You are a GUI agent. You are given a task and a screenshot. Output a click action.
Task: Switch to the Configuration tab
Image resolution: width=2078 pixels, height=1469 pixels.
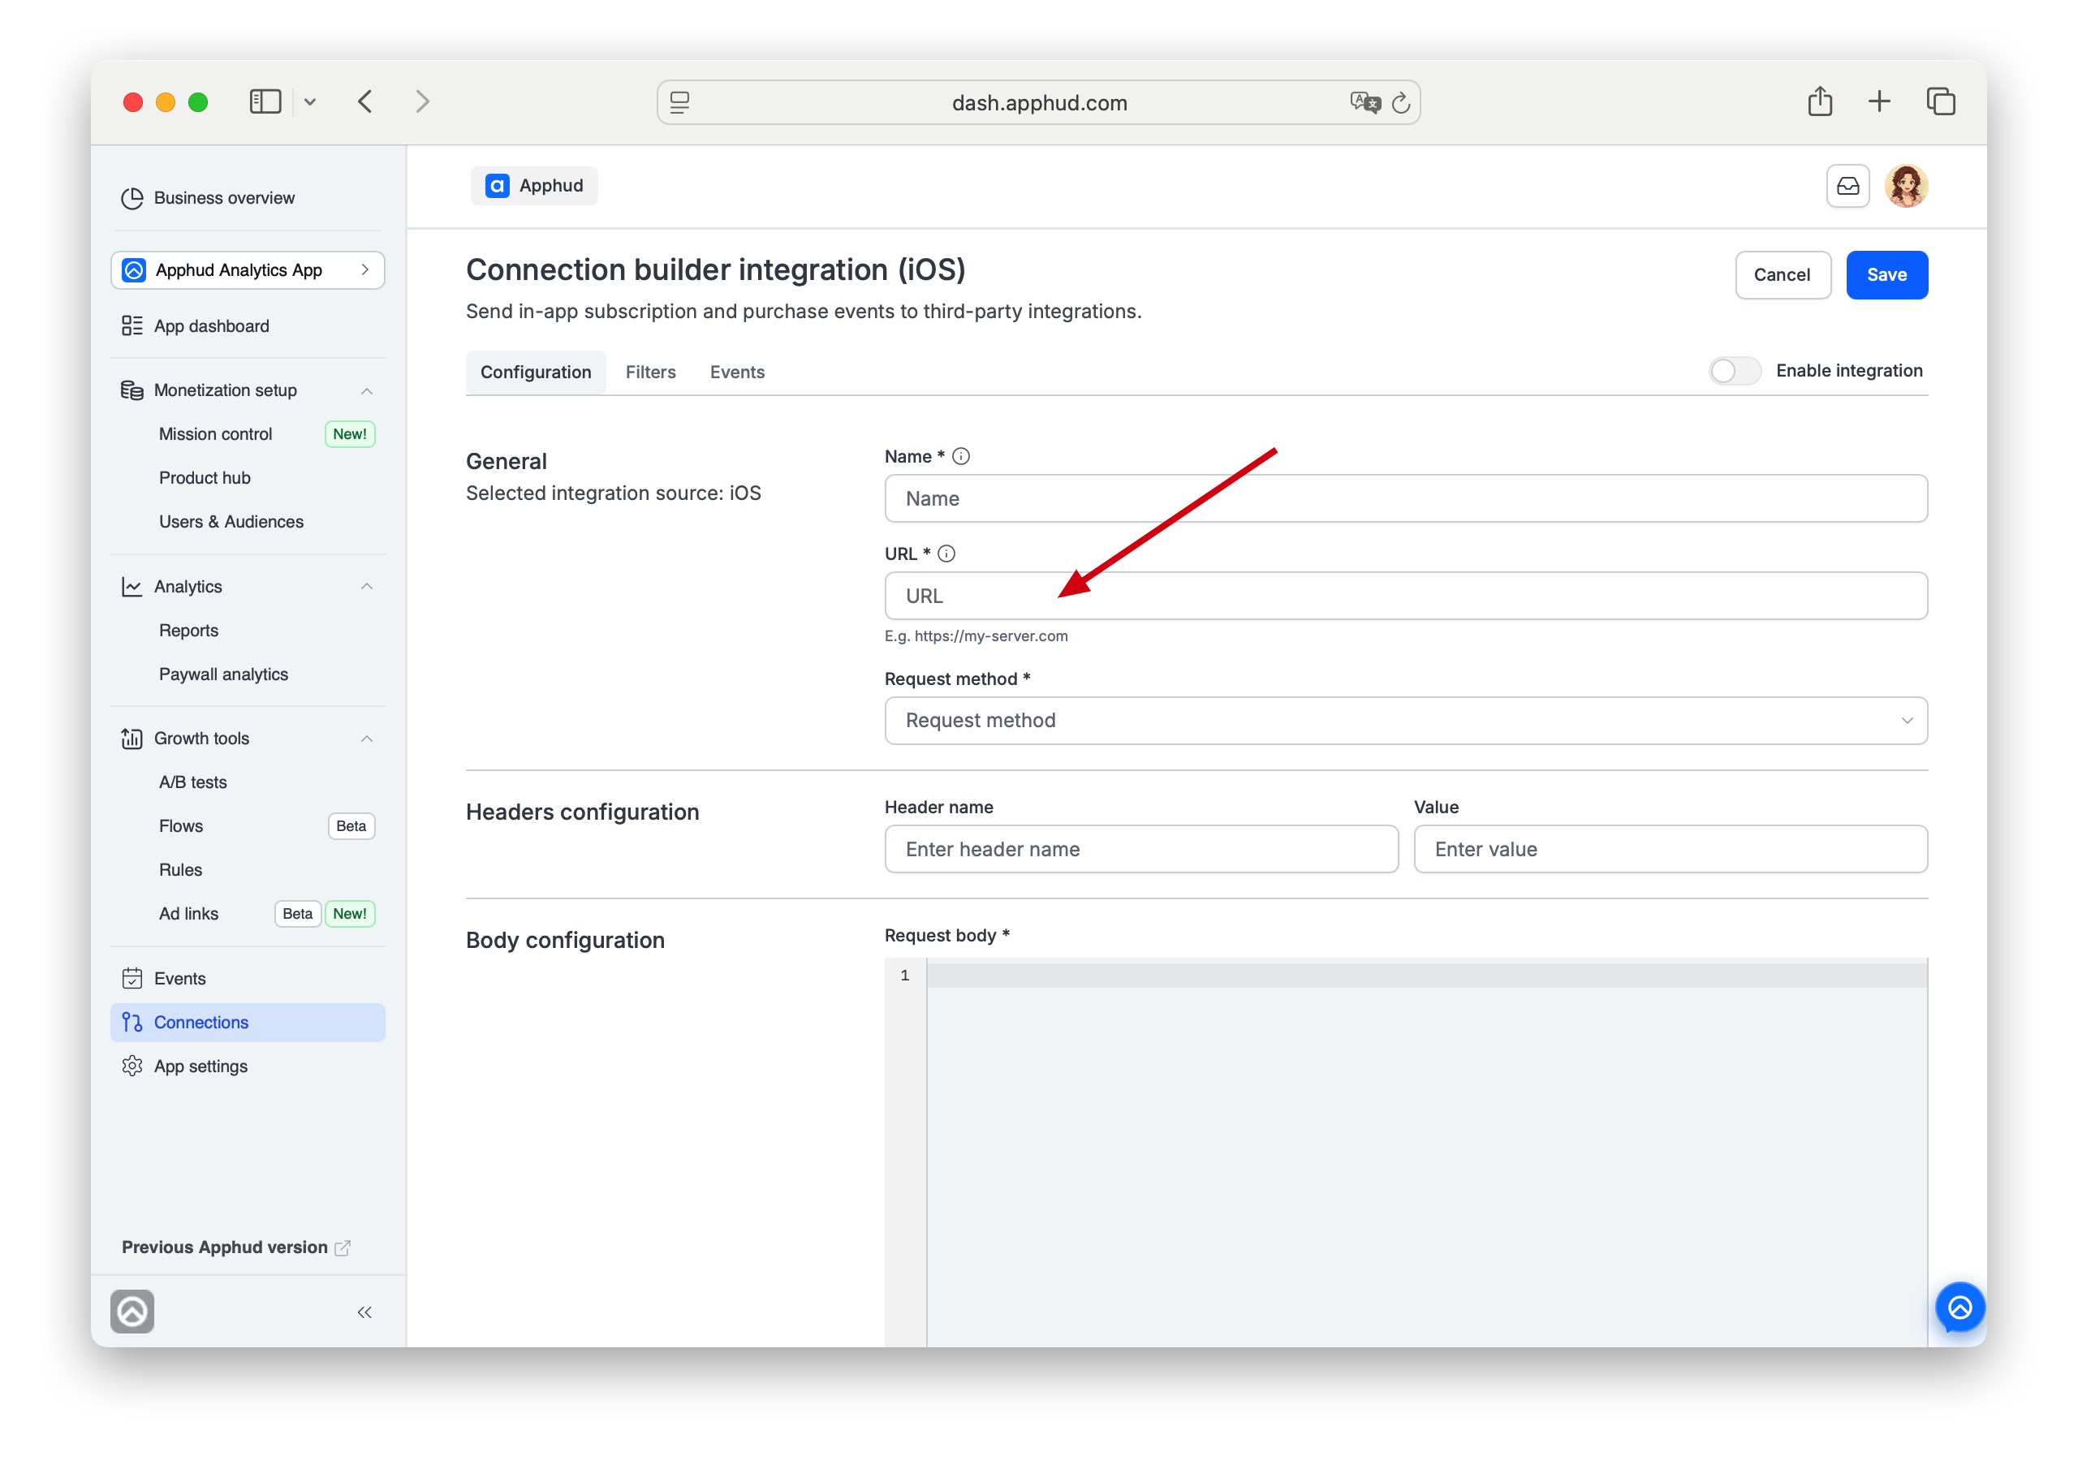tap(536, 372)
